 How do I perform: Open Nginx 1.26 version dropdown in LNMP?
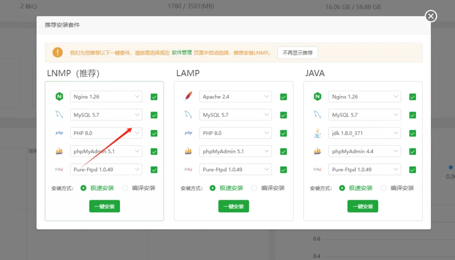[x=106, y=97]
